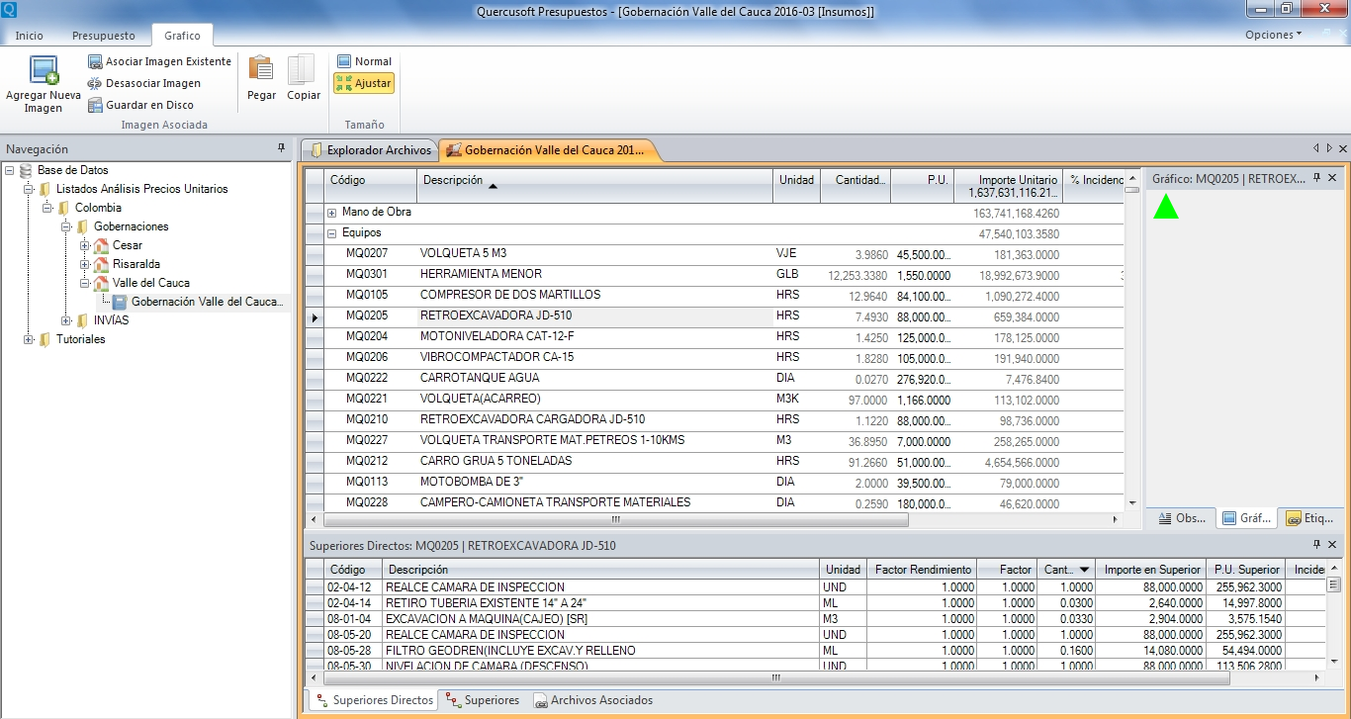Screen dimensions: 1351x719
Task: Close the Gráfico panel
Action: (1332, 178)
